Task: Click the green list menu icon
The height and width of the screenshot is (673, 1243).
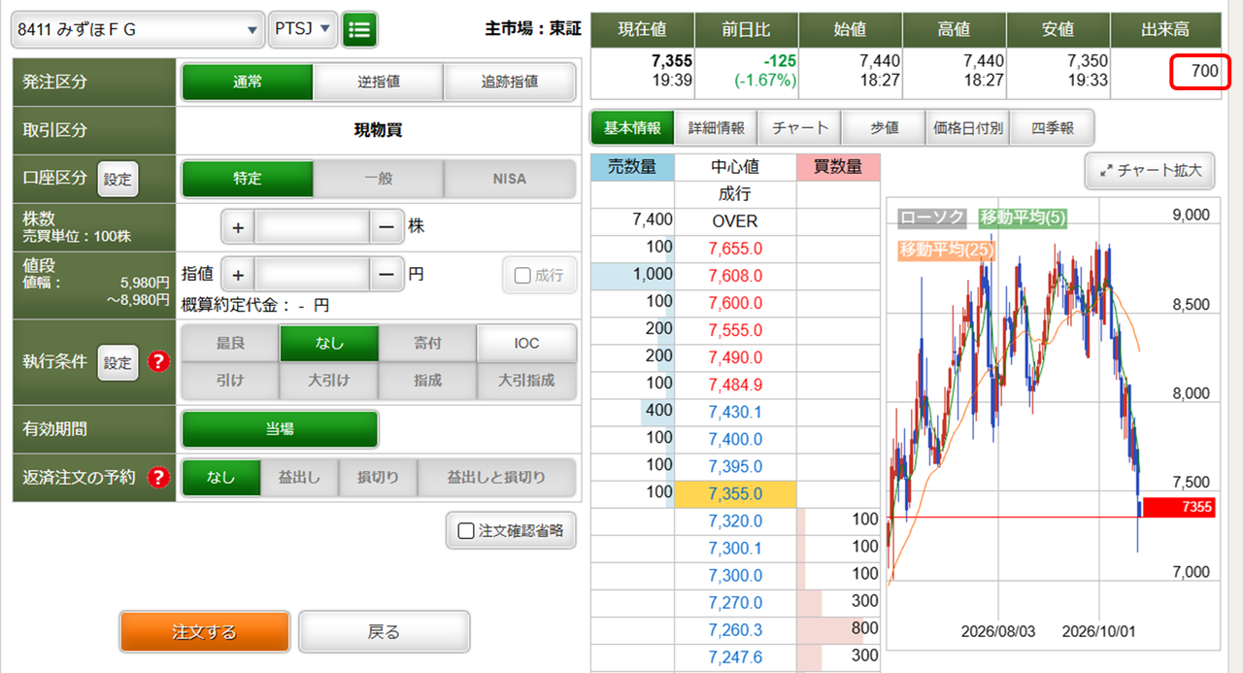Action: click(x=360, y=29)
